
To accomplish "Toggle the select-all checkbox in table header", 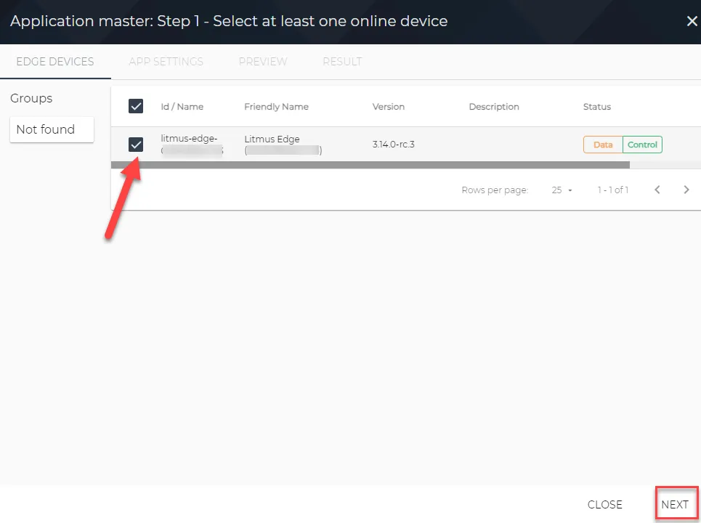I will (x=135, y=106).
